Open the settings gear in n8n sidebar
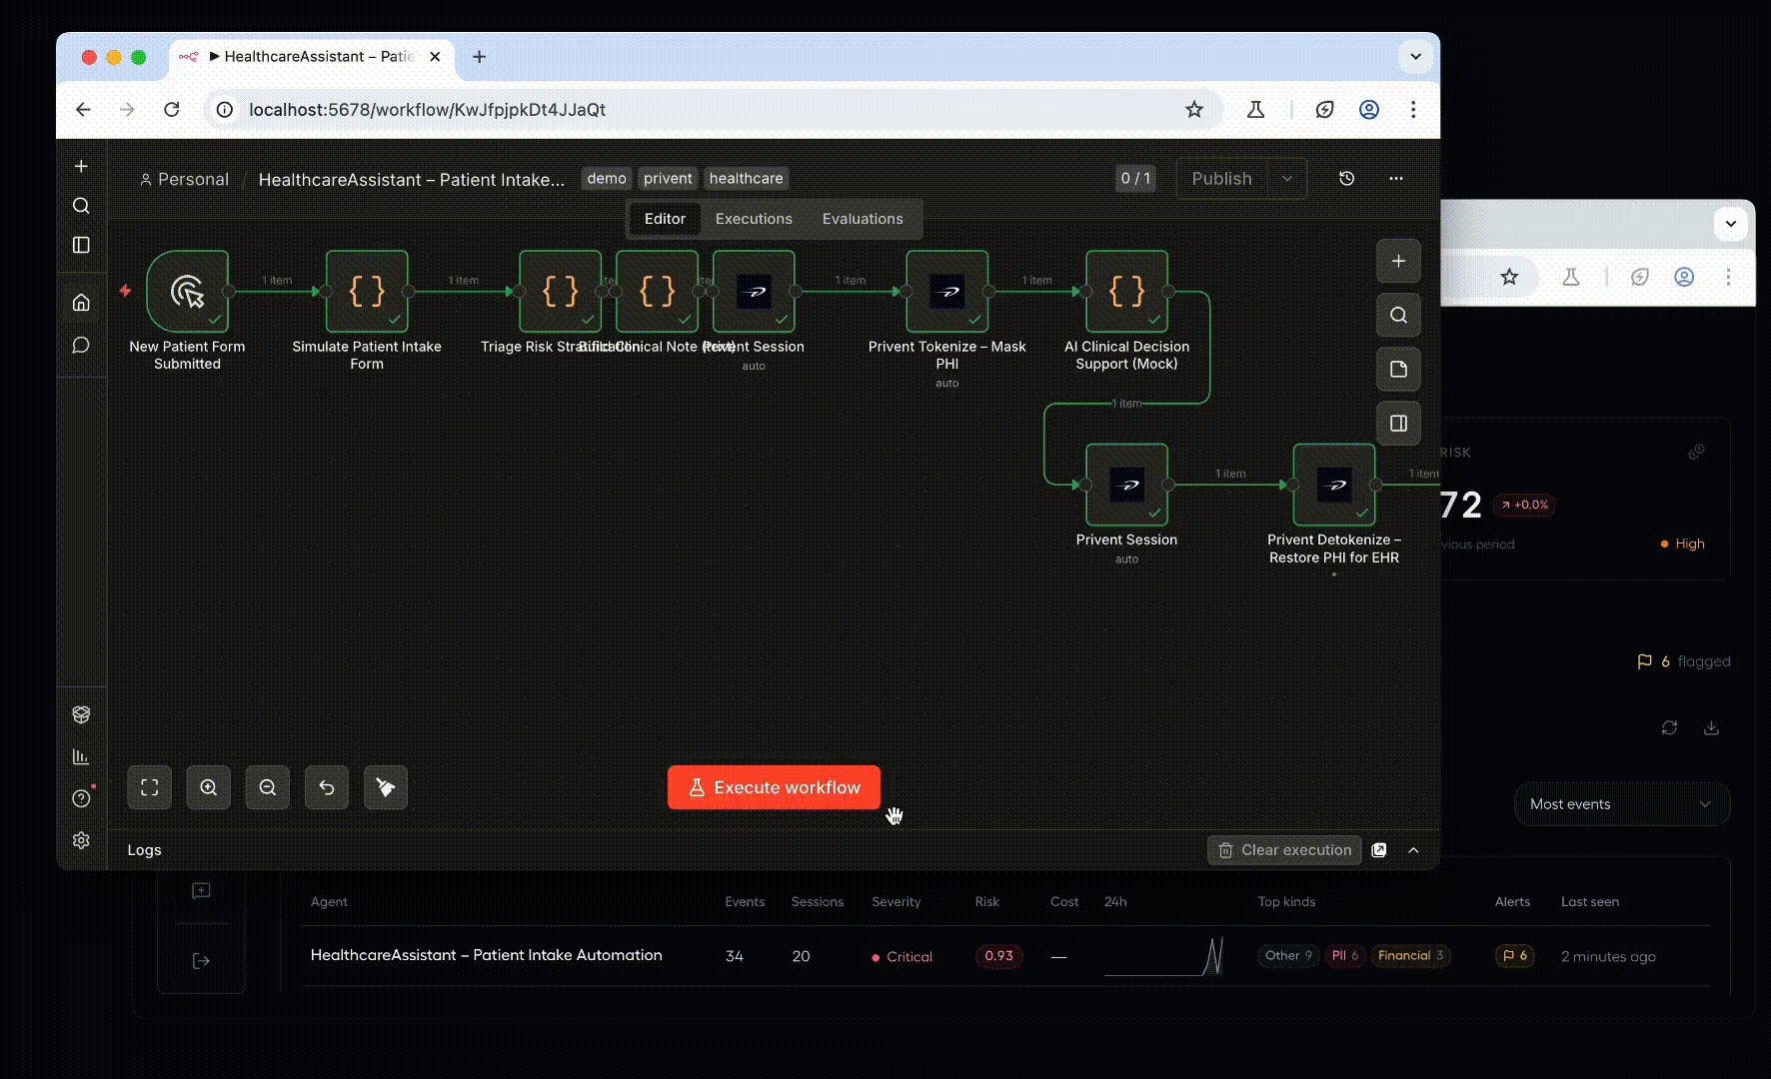 (82, 840)
